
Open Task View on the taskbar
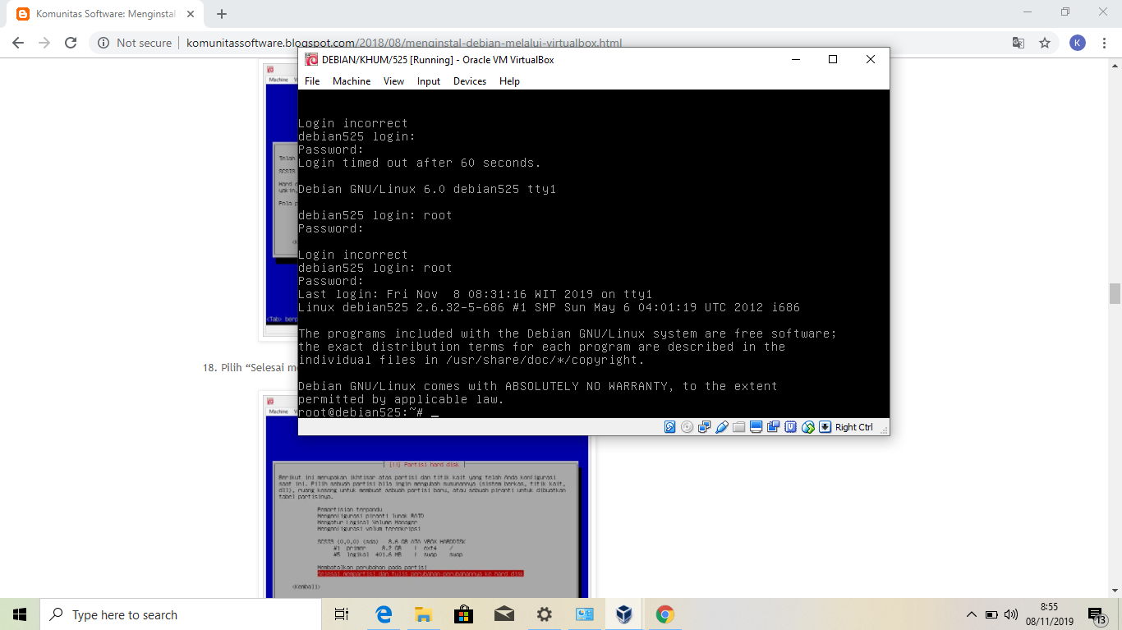coord(343,614)
